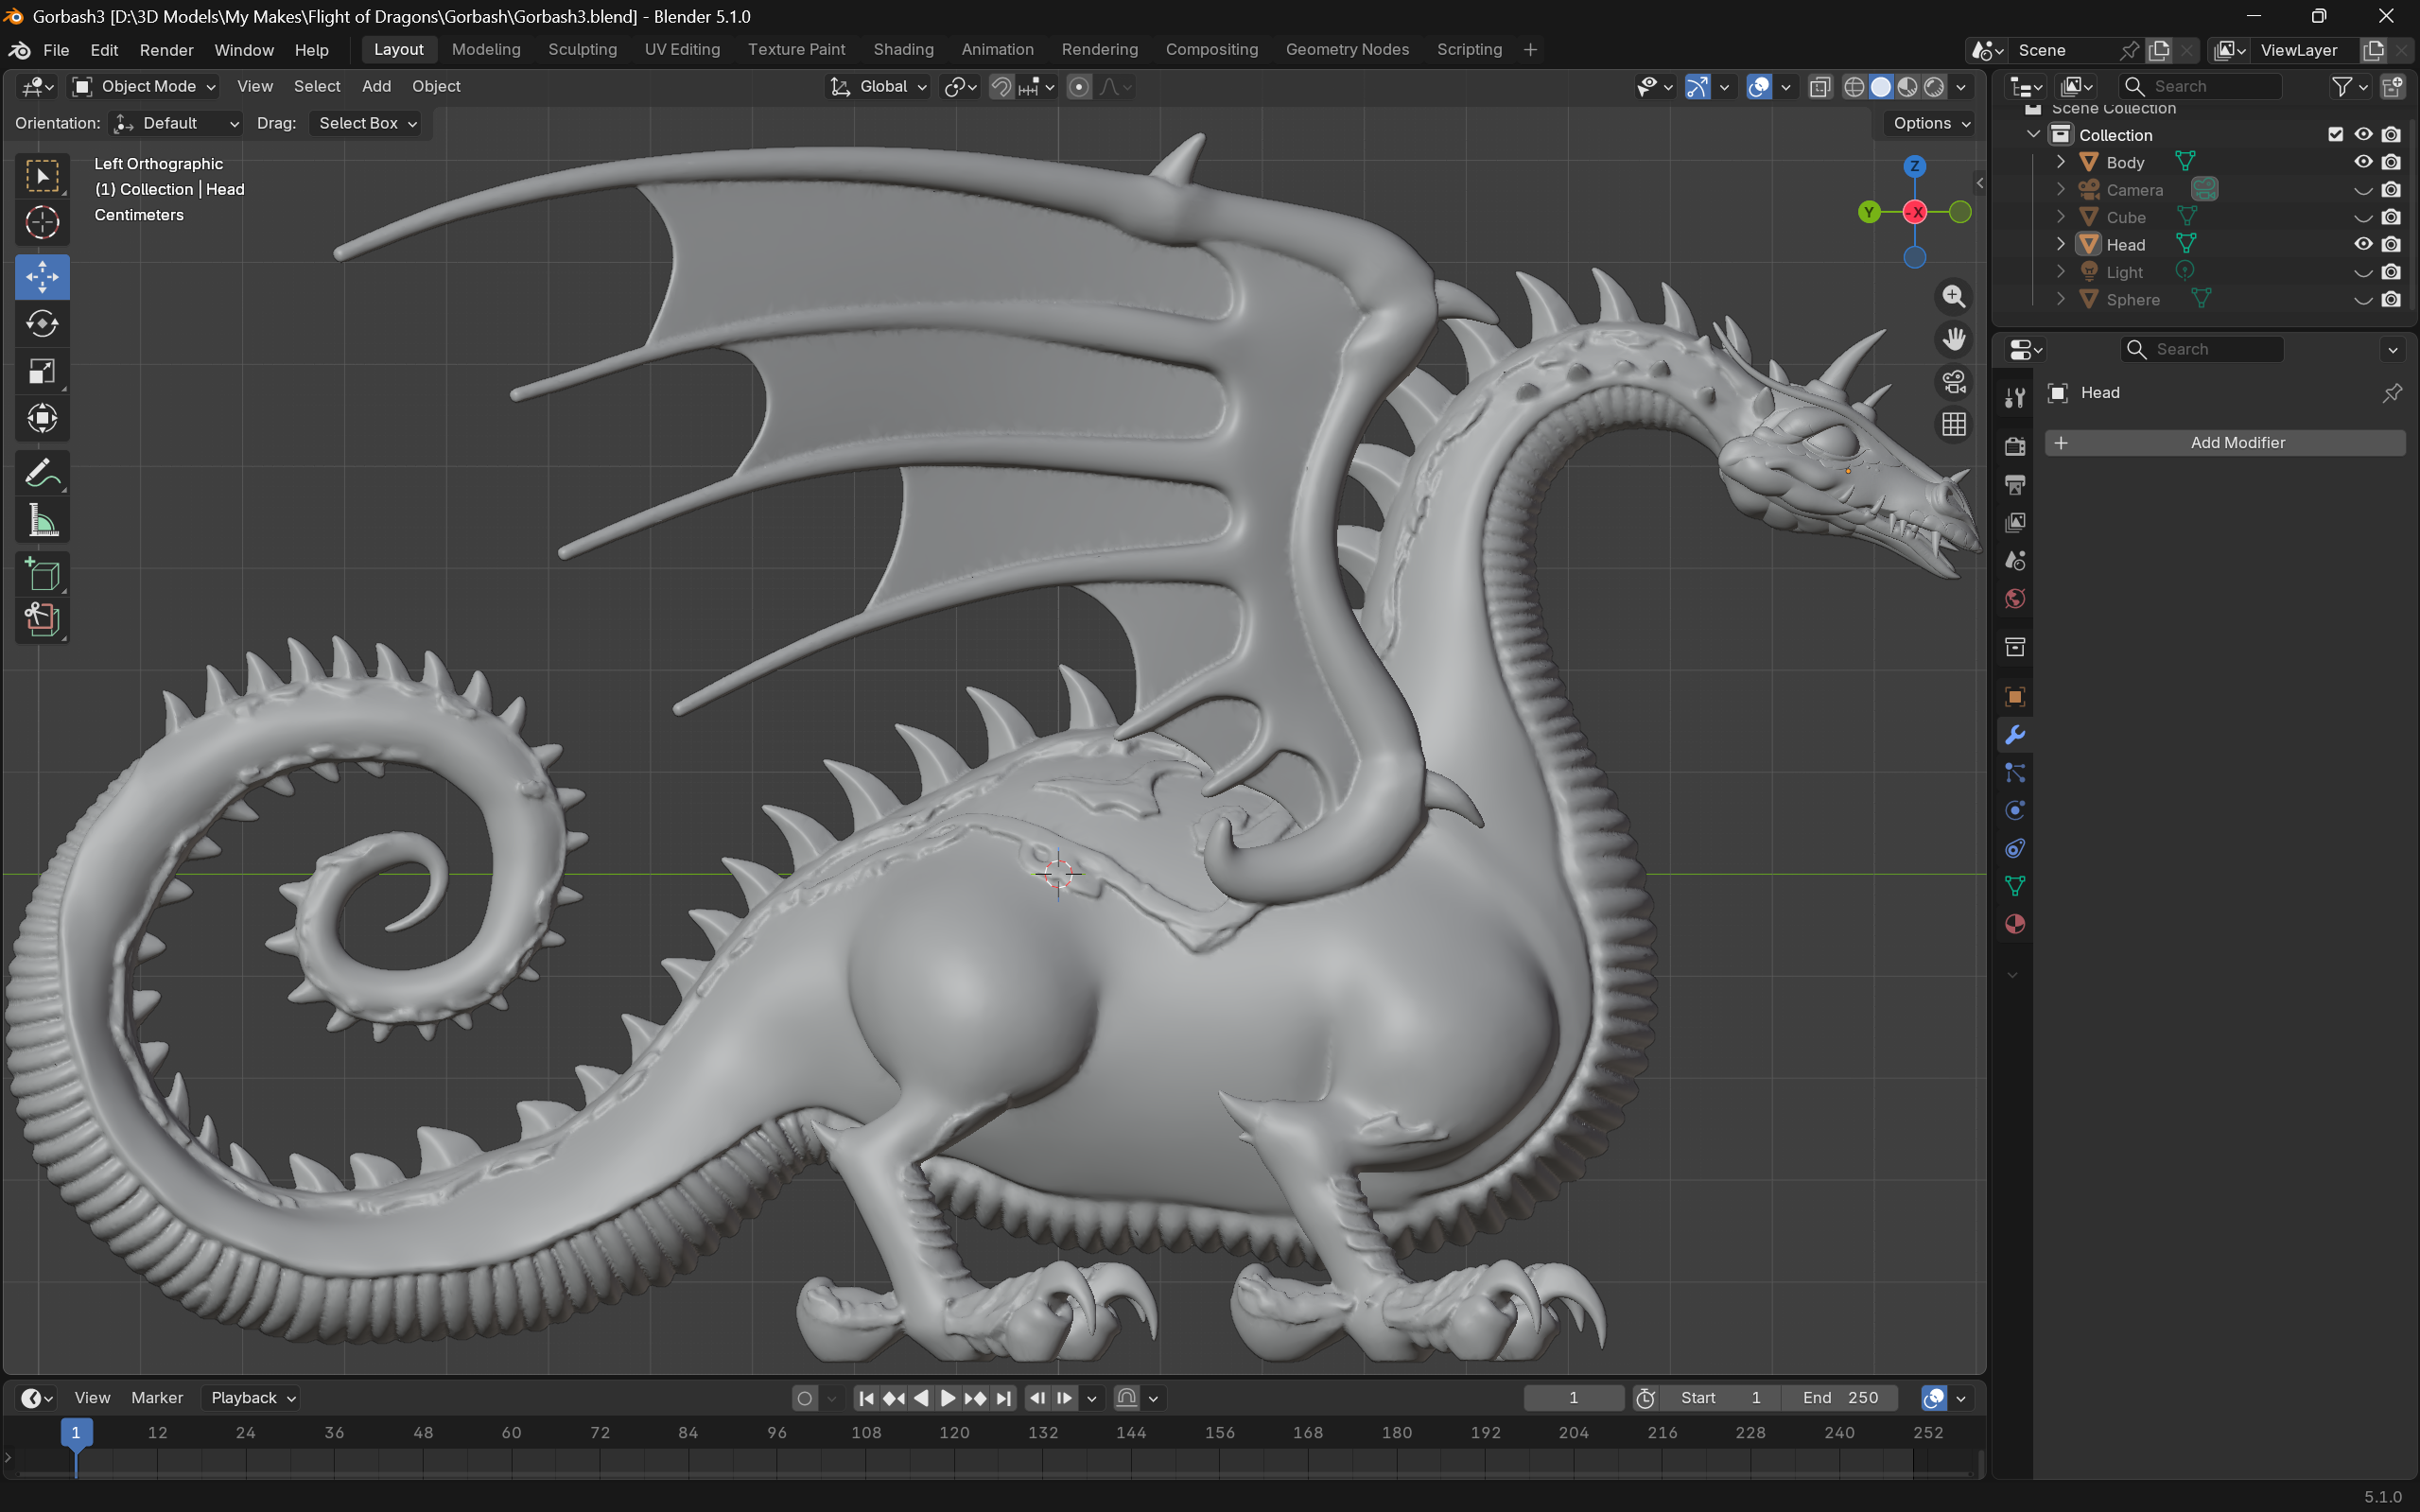Click the pan view hand gizmo
The height and width of the screenshot is (1512, 2420).
tap(1953, 339)
